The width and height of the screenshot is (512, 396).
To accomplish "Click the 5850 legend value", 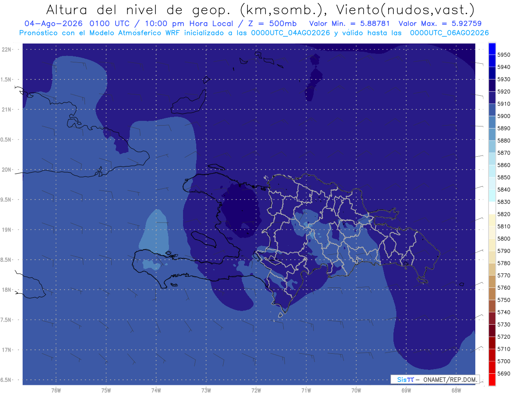I will tap(504, 177).
